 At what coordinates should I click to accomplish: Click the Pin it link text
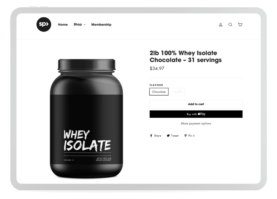tap(191, 136)
